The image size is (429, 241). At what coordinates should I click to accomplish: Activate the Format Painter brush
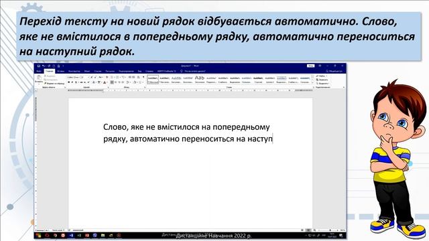tap(54, 84)
